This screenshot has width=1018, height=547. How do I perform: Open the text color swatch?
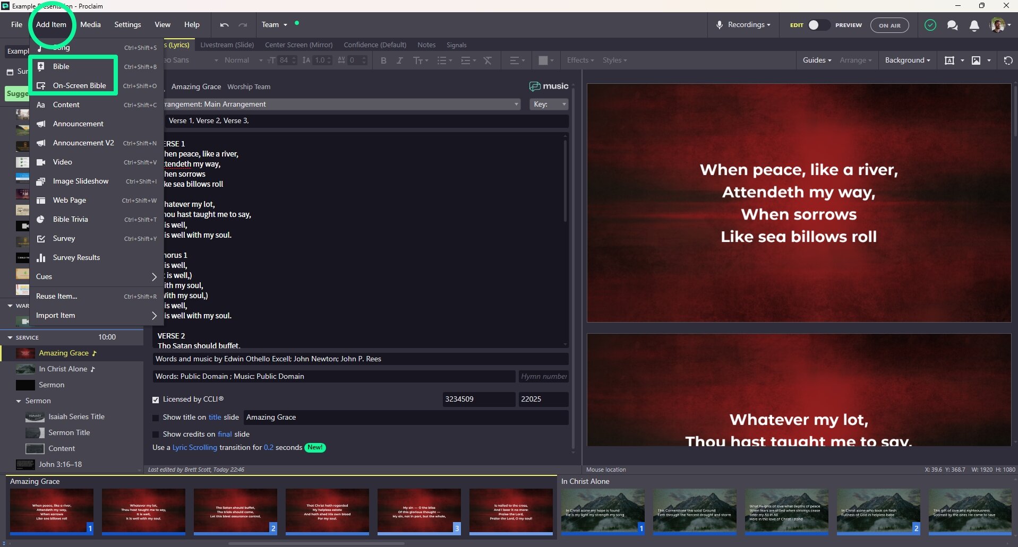(x=543, y=60)
